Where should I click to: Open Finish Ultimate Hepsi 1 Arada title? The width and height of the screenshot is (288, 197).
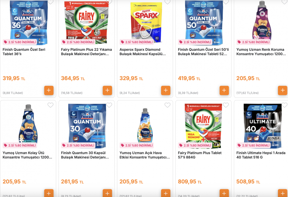click(261, 155)
